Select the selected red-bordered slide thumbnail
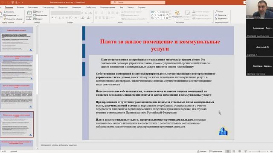 click(17, 124)
